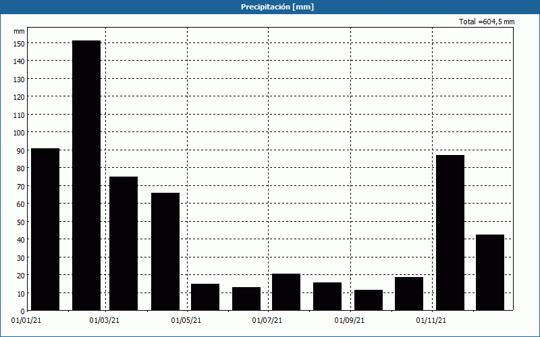Click the November bar at about 87 mm
Screen dimensions: 540x337
tap(450, 233)
